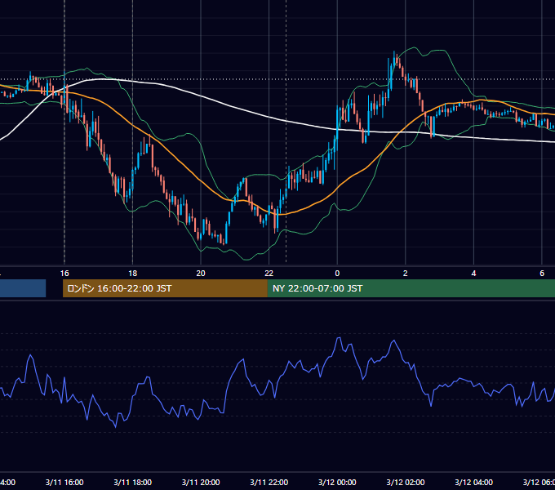Click the 20 hour label on the price chart axis
The image size is (555, 490).
[201, 274]
